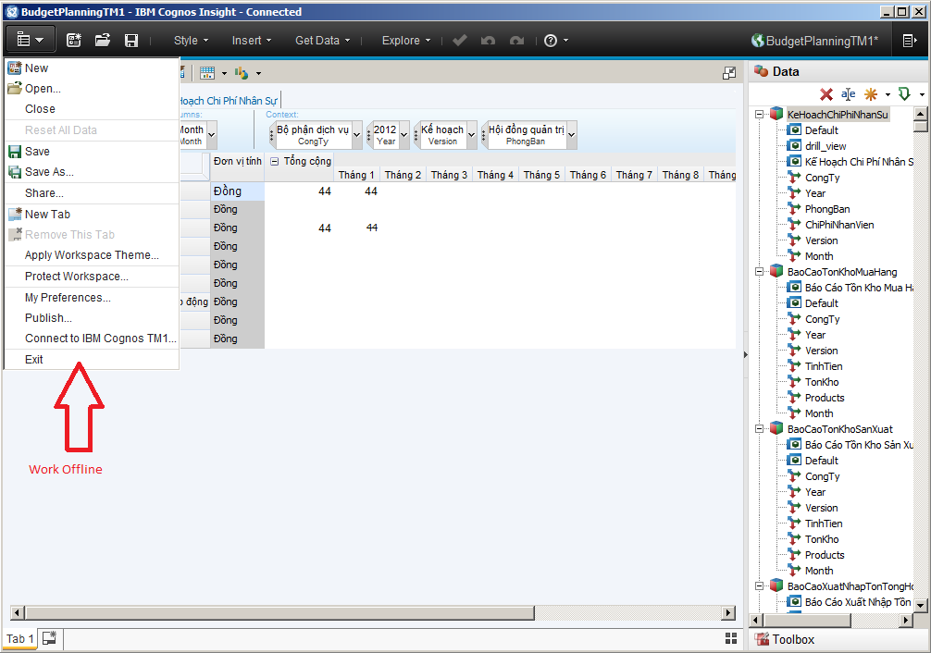Click the Toolbox panel header
The height and width of the screenshot is (653, 931).
(x=838, y=639)
